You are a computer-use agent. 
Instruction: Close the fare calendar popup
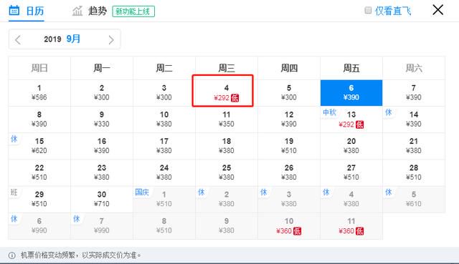437,10
